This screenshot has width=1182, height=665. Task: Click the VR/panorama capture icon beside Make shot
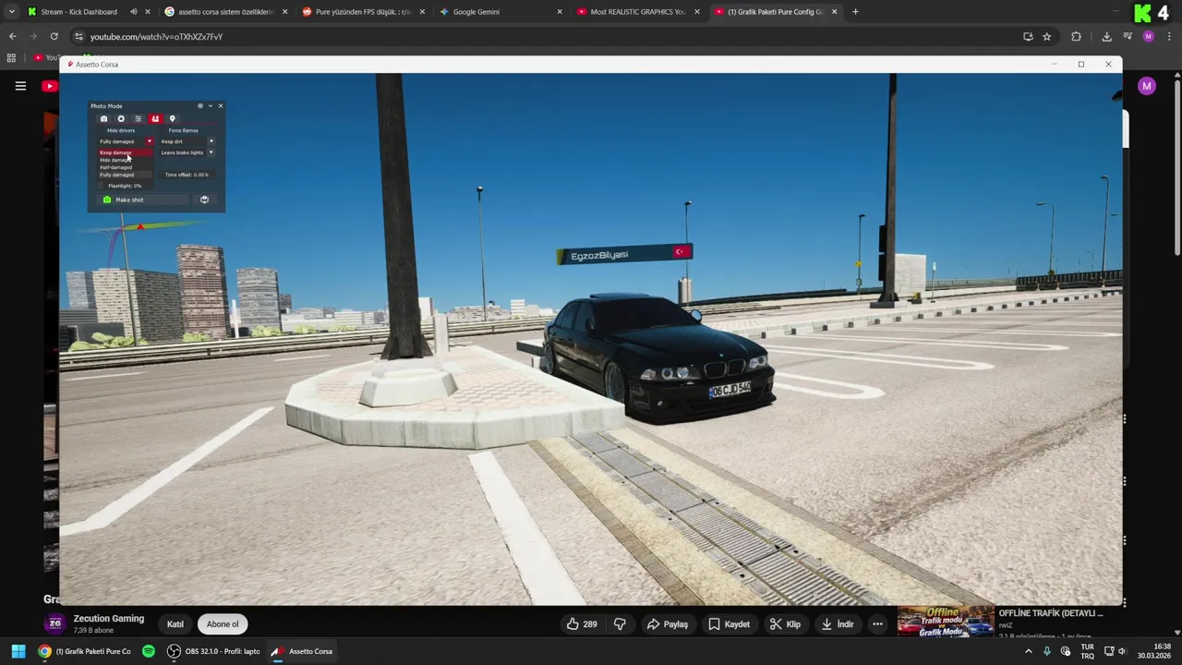tap(204, 199)
